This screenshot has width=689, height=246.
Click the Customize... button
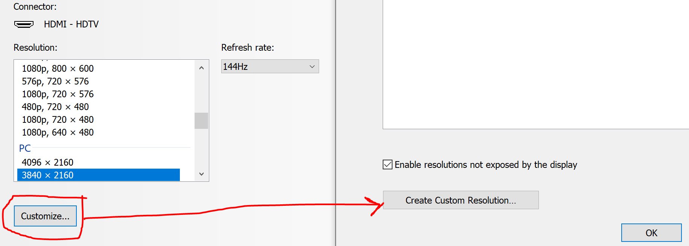point(45,216)
